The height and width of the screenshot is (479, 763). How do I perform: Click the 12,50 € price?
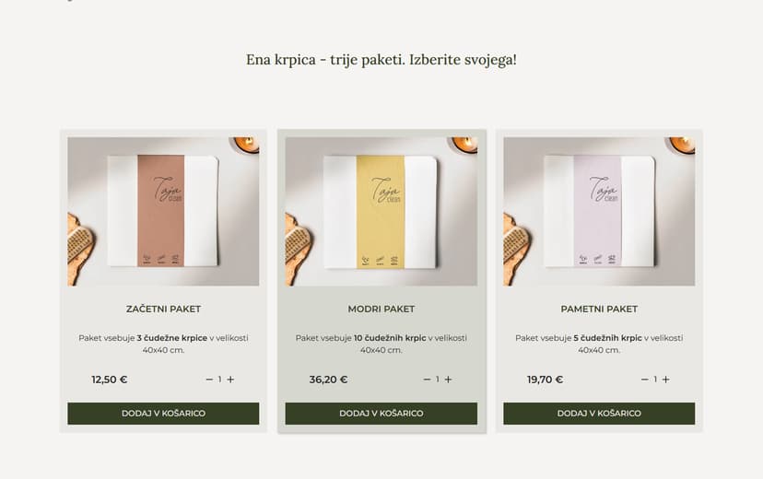pyautogui.click(x=110, y=380)
